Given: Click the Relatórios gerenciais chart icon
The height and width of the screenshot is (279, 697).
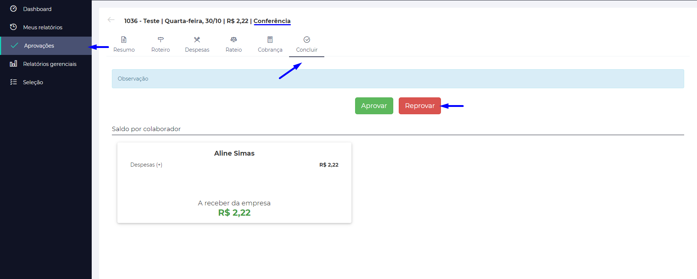Looking at the screenshot, I should (x=14, y=64).
